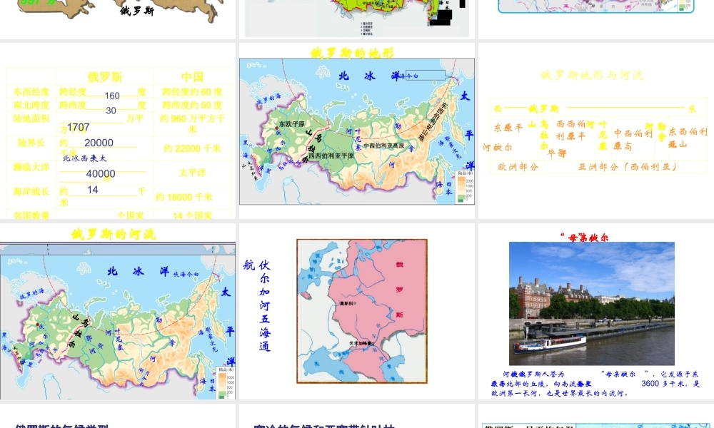Select the 中国 column header in table
The width and height of the screenshot is (714, 428).
[192, 77]
